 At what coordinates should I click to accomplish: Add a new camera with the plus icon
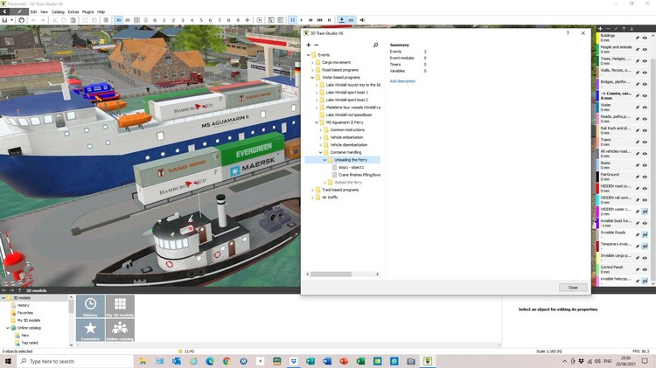tap(248, 20)
